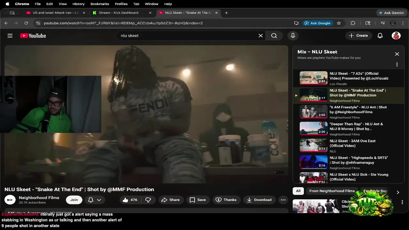This screenshot has height=230, width=409.
Task: Open the Window menu
Action: coord(151,4)
